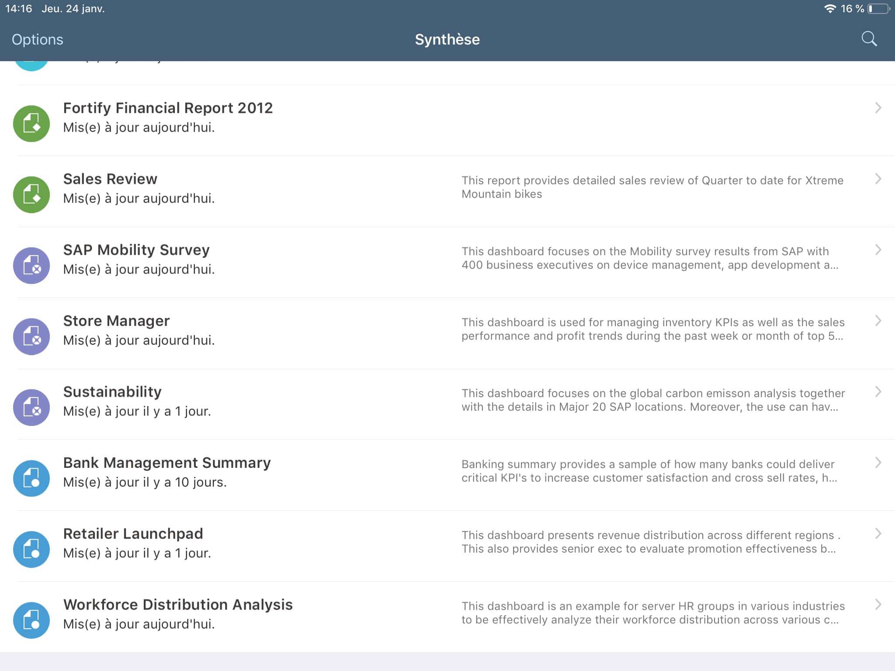Tap the battery indicator icon
The height and width of the screenshot is (671, 895).
pos(879,9)
